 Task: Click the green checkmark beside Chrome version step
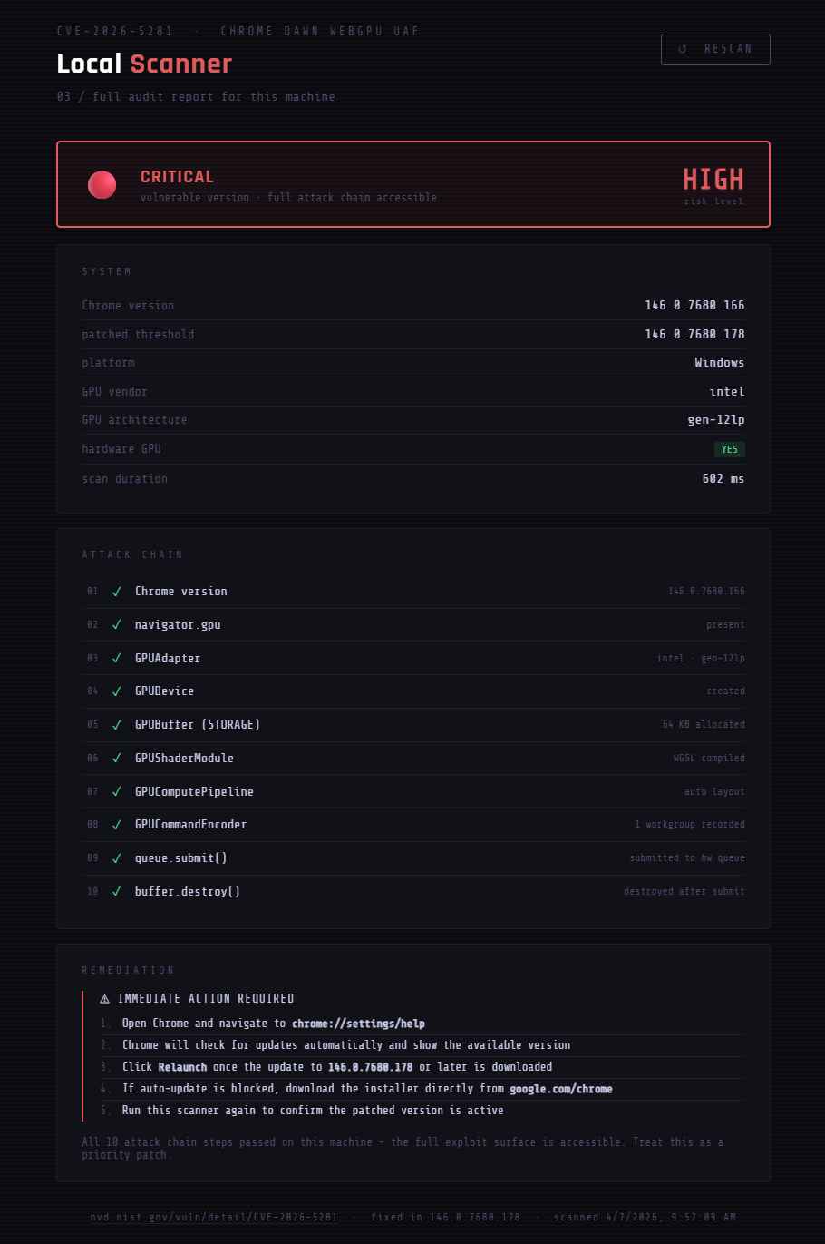click(117, 592)
